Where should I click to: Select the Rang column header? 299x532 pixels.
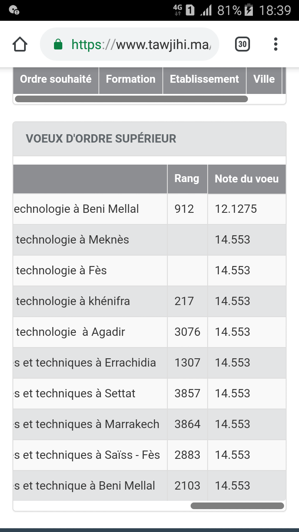(x=187, y=179)
